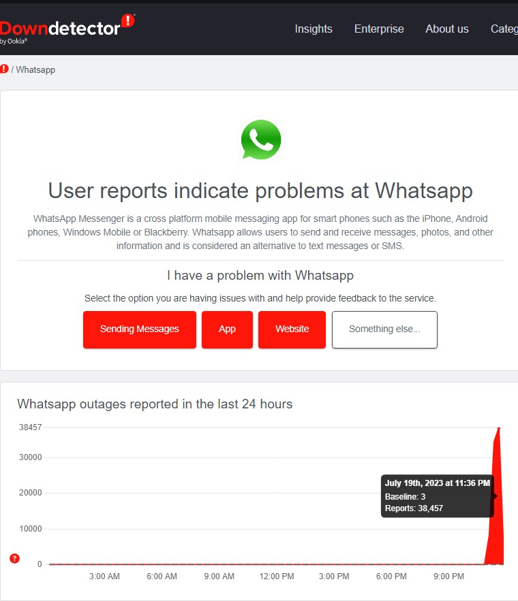
Task: Report a Sending Messages problem
Action: pos(140,329)
